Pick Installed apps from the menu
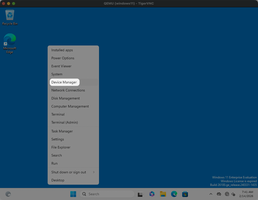Image resolution: width=258 pixels, height=200 pixels. point(62,50)
